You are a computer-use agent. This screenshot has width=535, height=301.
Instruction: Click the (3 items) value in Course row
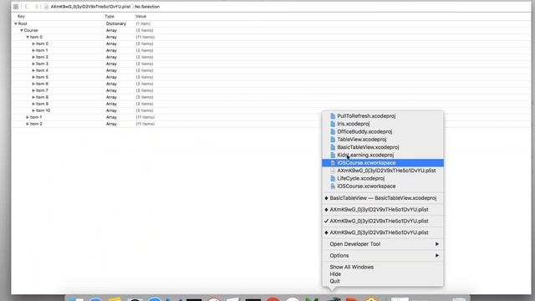145,30
